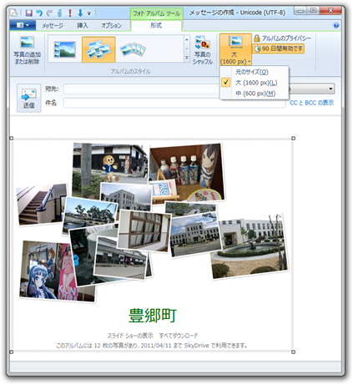Click the paperclip attach file icon

(59, 13)
